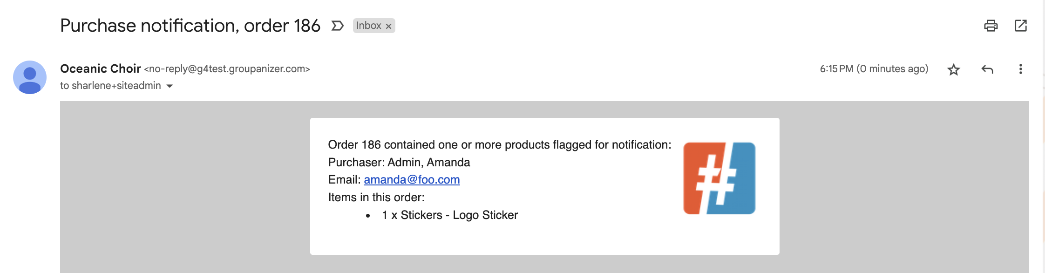Select the no-reply@g4test.groupanizer.com address

tap(227, 69)
